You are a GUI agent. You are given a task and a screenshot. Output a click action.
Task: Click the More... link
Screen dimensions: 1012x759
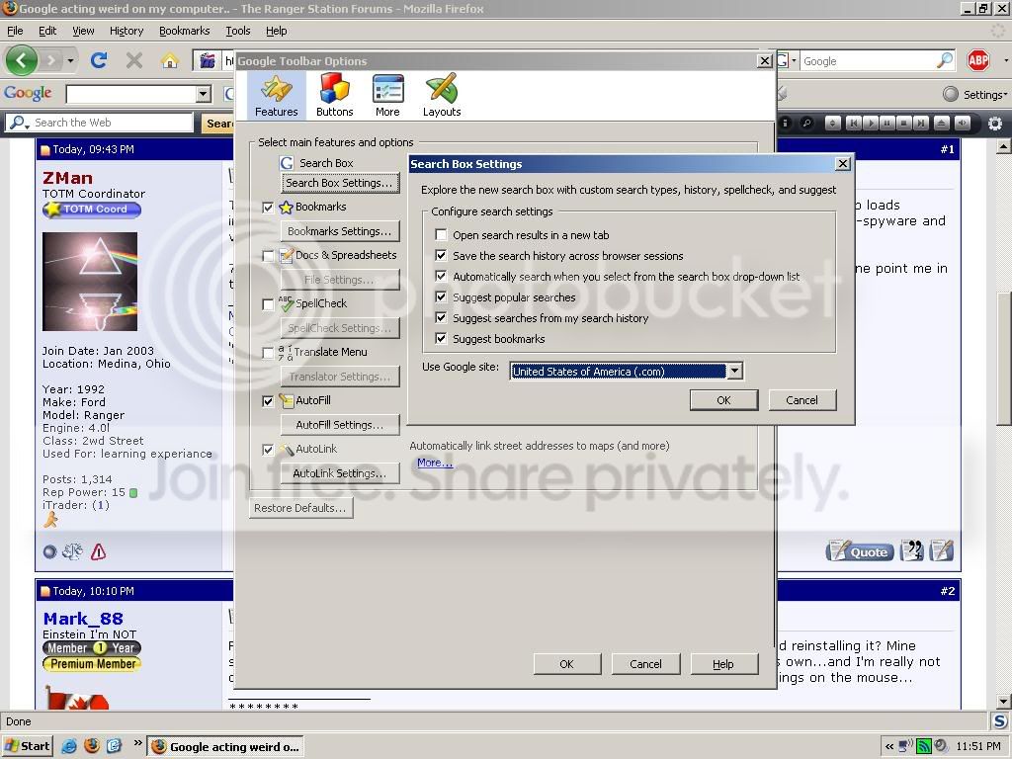[x=435, y=463]
